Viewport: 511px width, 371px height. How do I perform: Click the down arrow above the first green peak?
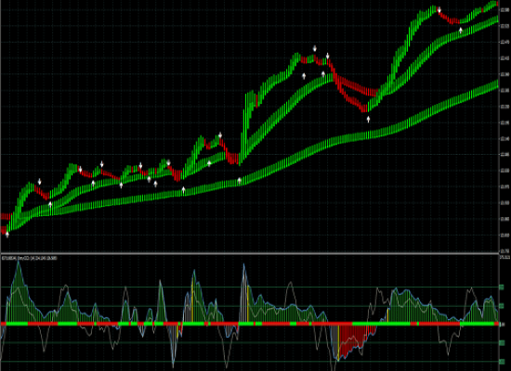(39, 182)
